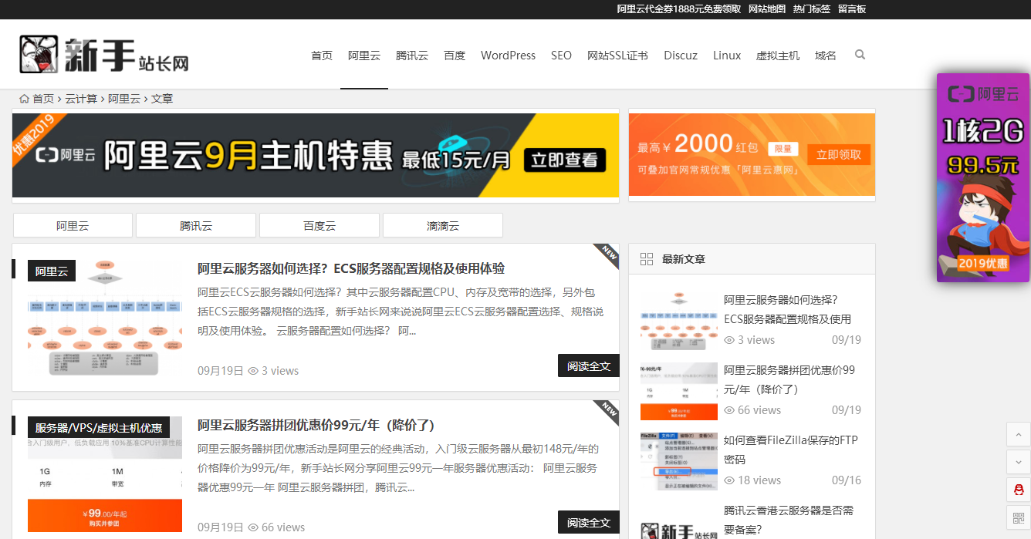Viewport: 1031px width, 539px height.
Task: Open the 文章 breadcrumb entry
Action: 162,98
